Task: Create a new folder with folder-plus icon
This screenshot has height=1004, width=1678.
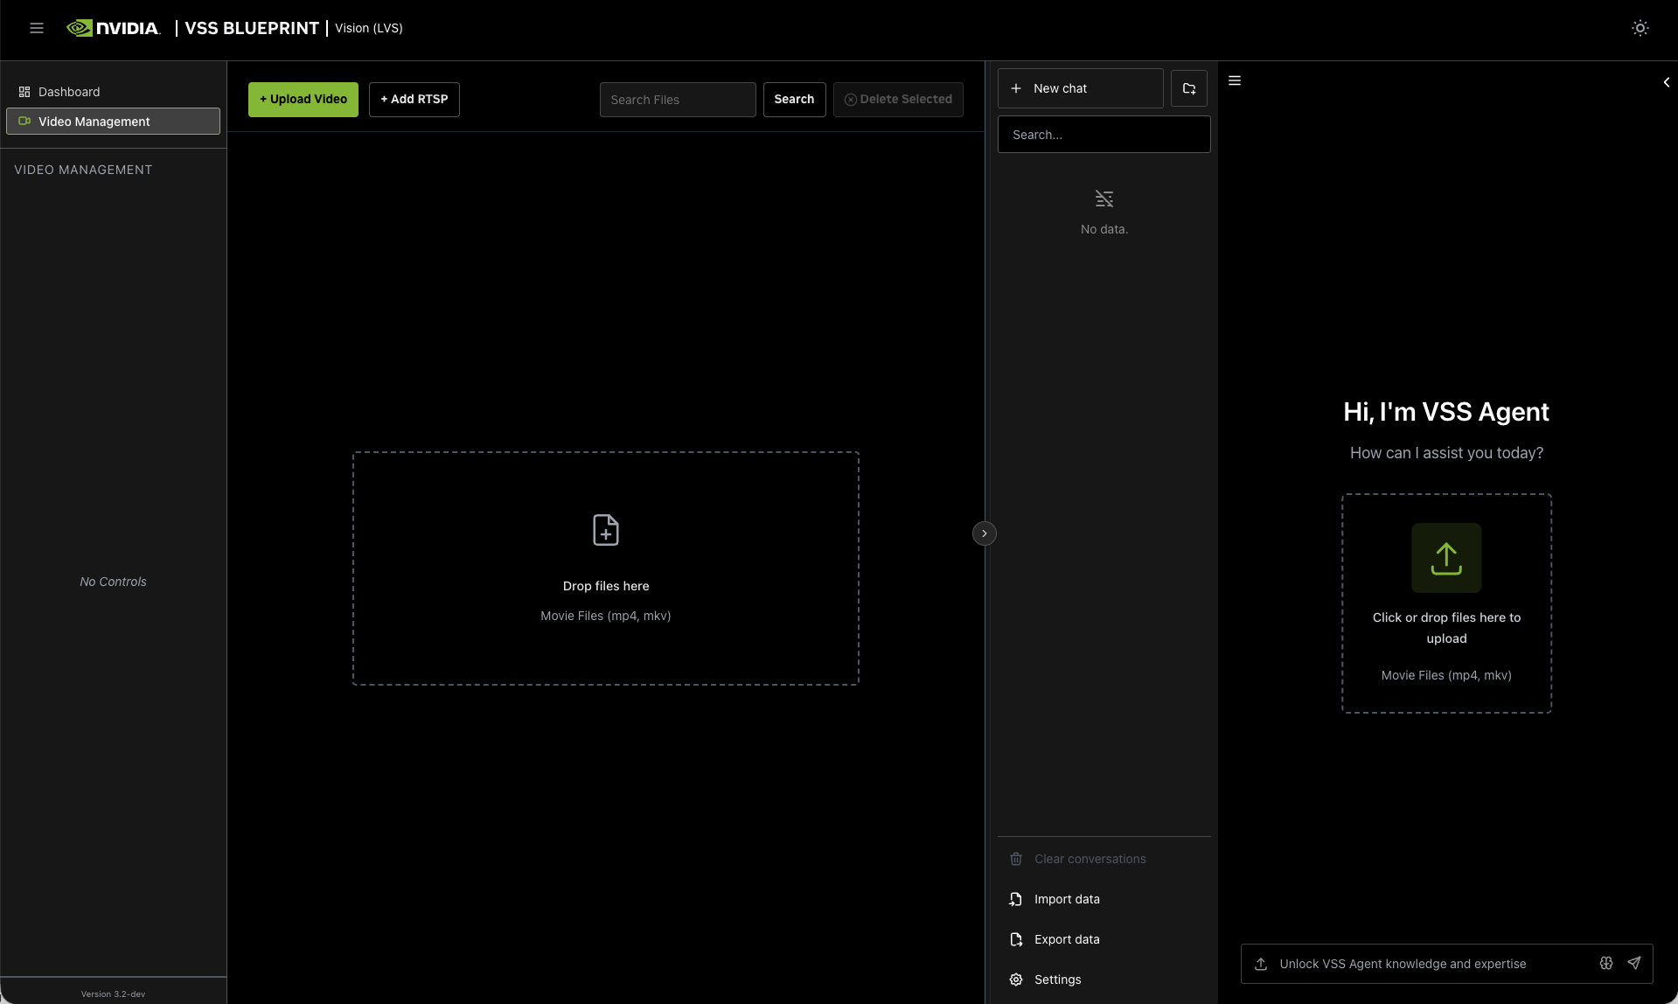Action: point(1189,88)
